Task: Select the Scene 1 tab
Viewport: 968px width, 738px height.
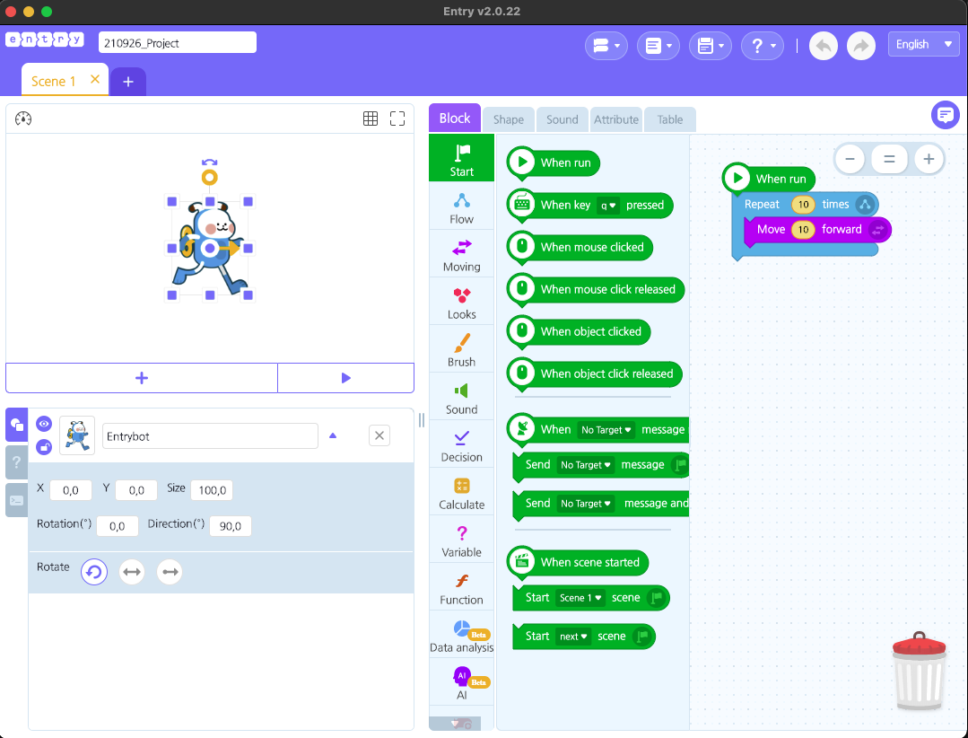Action: (x=53, y=81)
